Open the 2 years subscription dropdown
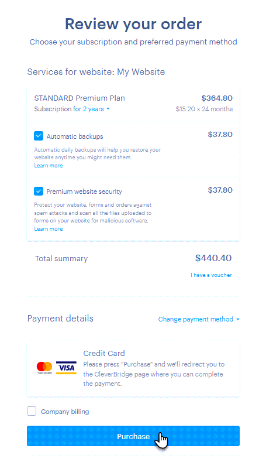 tap(96, 109)
